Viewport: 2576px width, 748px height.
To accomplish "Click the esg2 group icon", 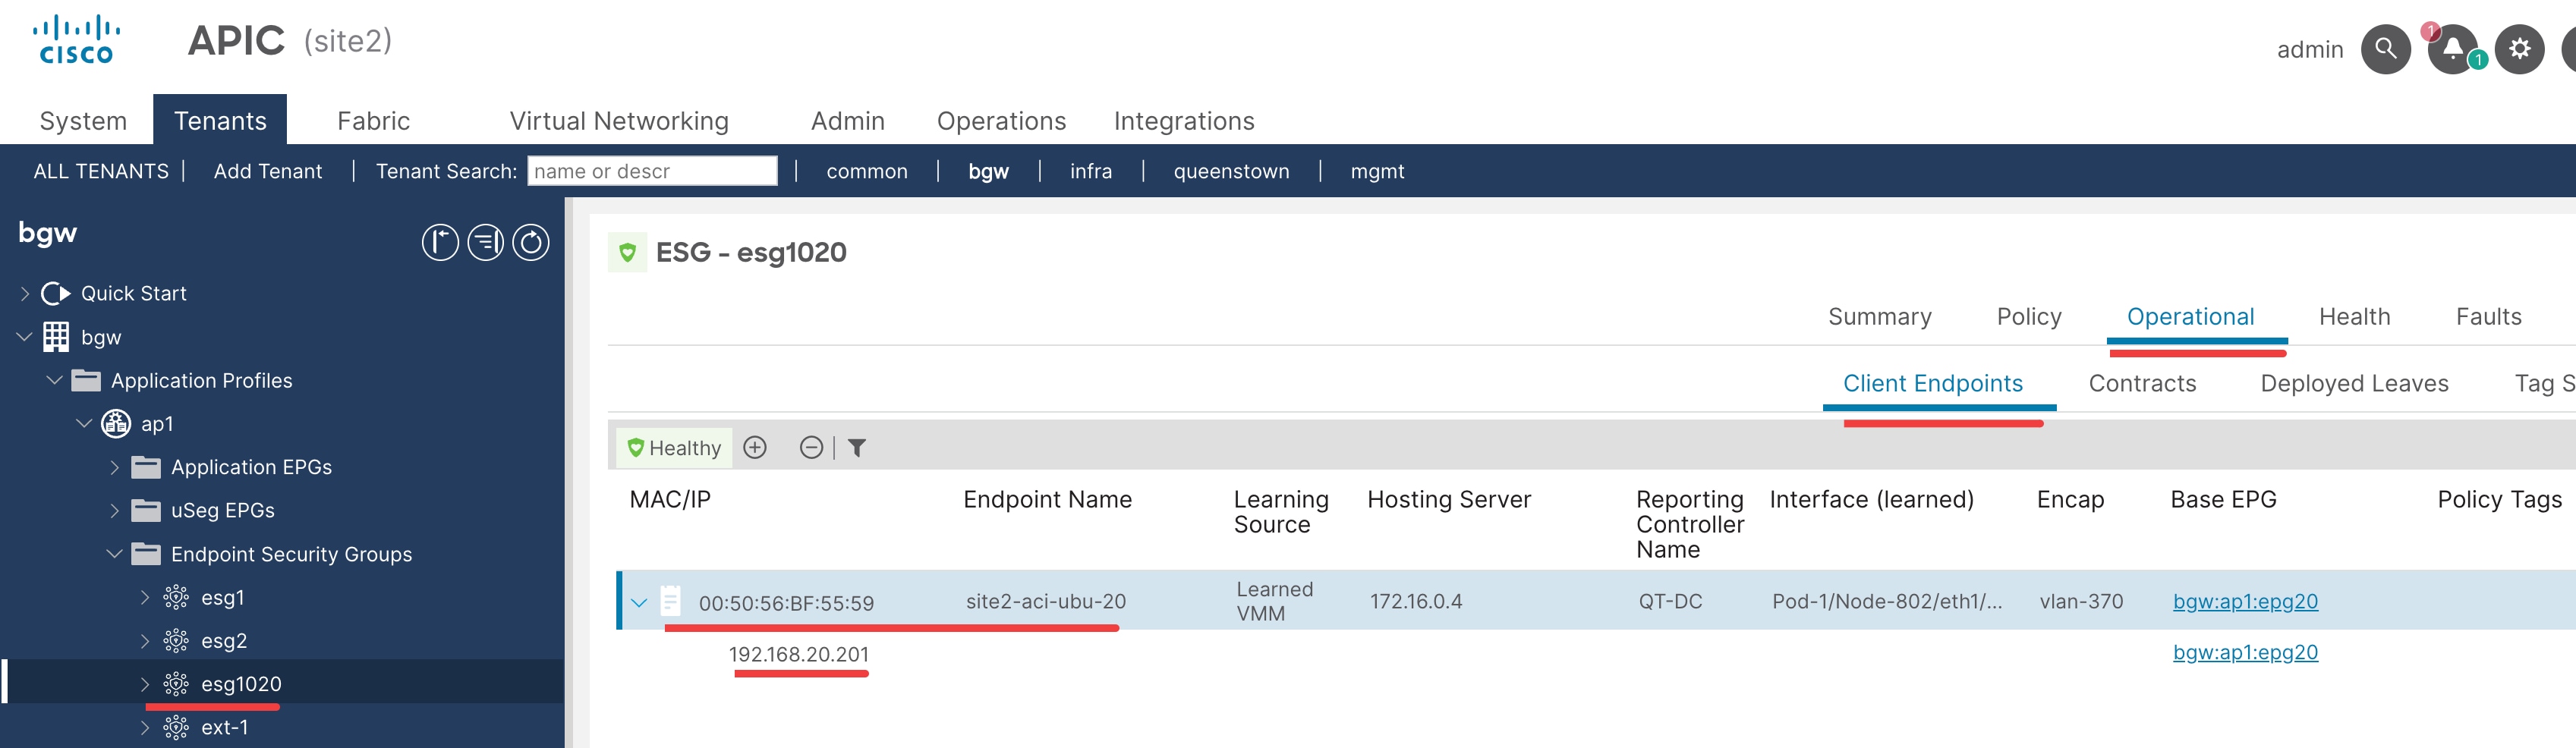I will (x=176, y=641).
